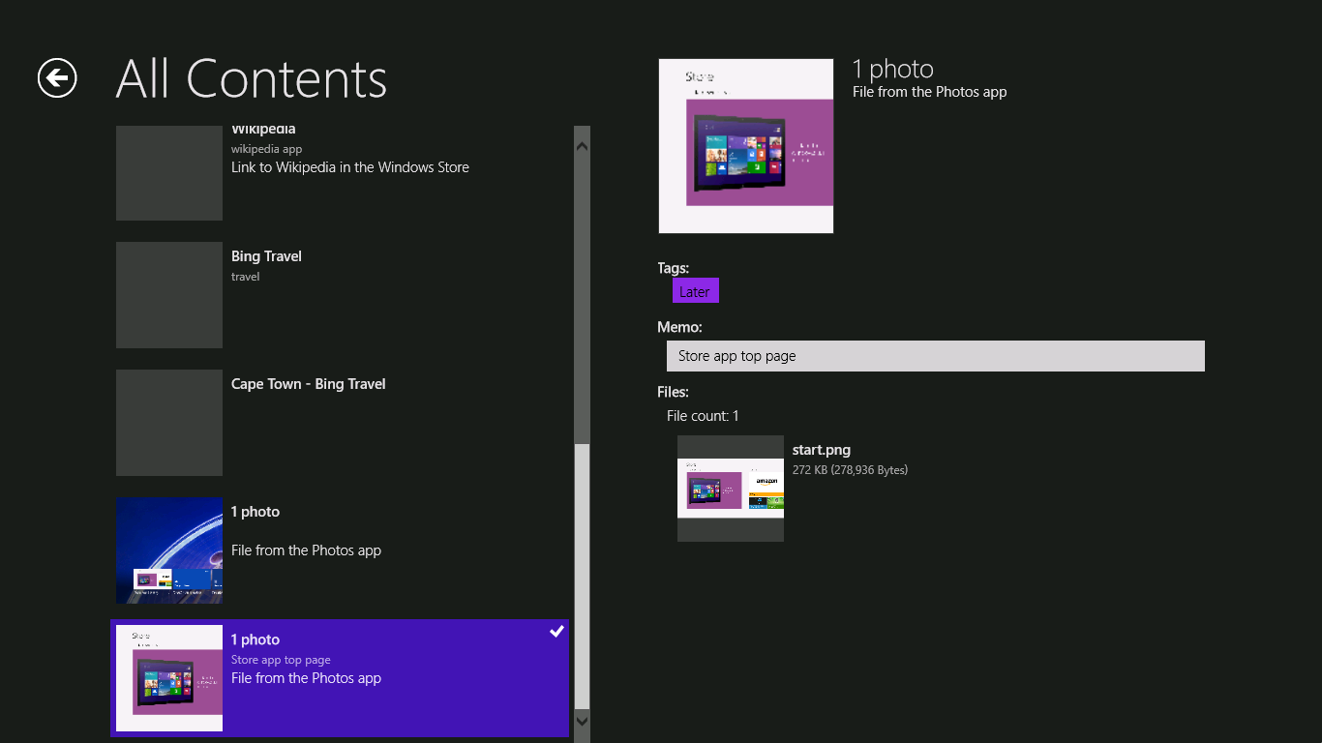1322x743 pixels.
Task: Click the start.png file name
Action: 821,450
